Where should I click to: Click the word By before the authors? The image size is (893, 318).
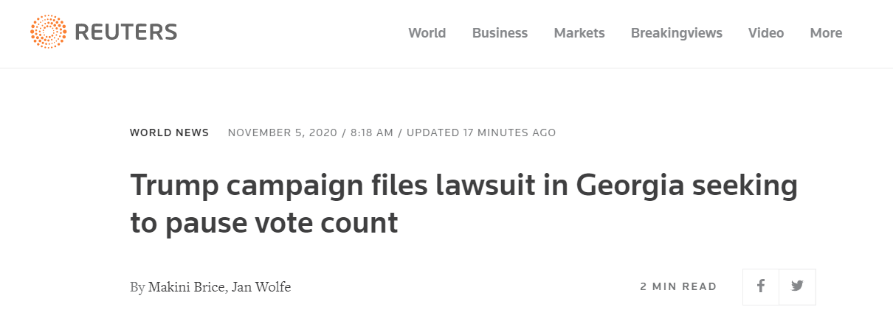tap(137, 287)
